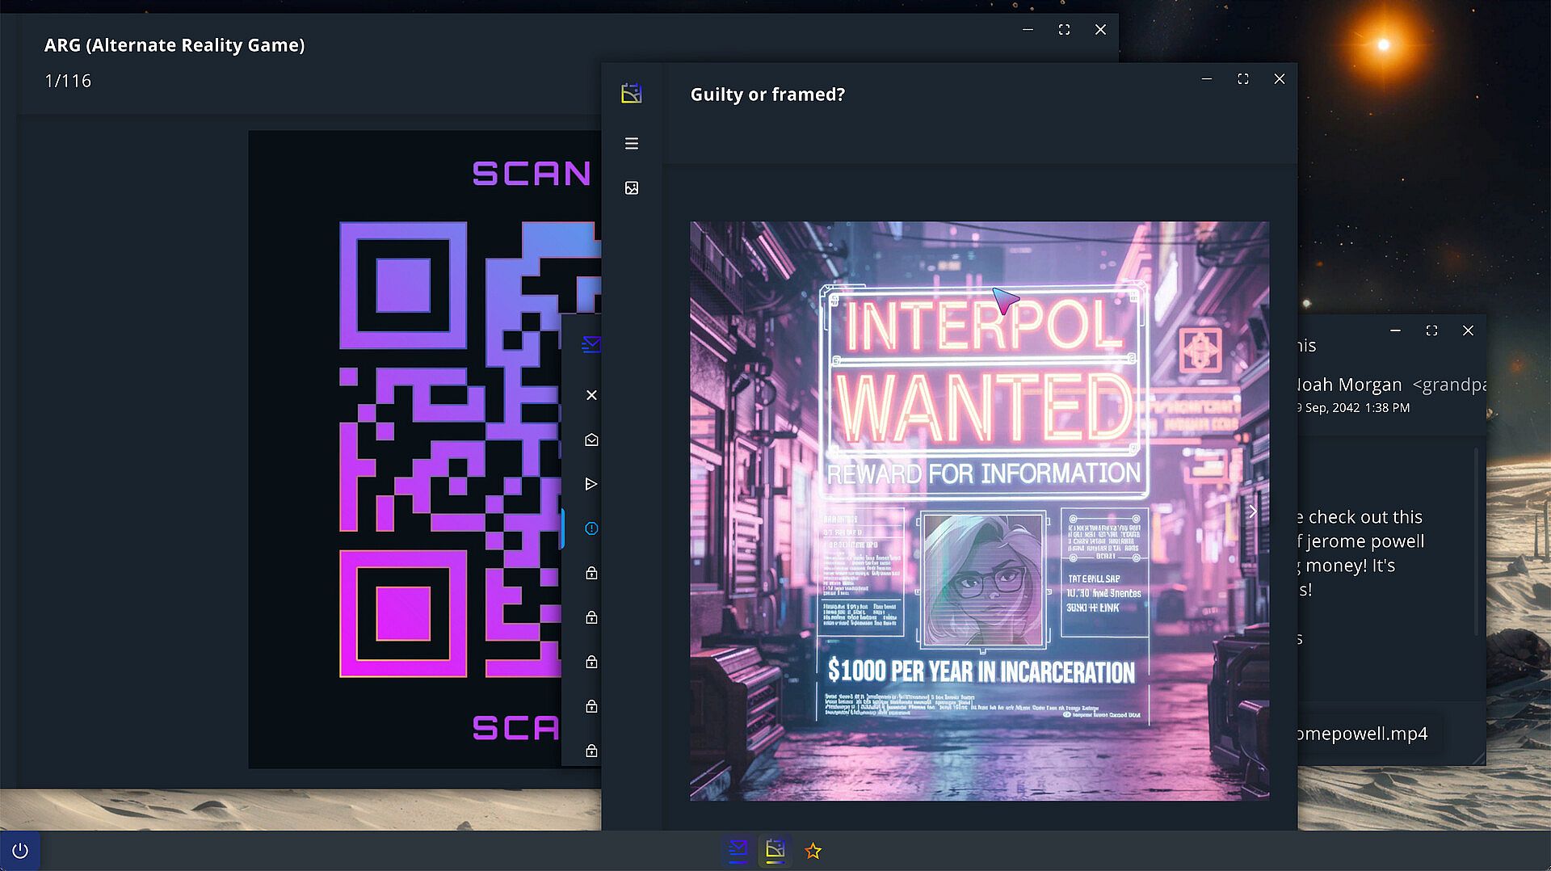
Task: Open the gallery app from the taskbar
Action: (775, 850)
